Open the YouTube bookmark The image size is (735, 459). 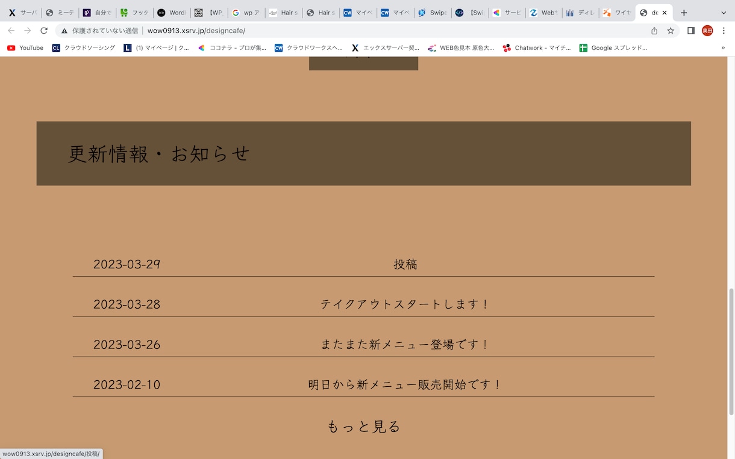point(25,48)
